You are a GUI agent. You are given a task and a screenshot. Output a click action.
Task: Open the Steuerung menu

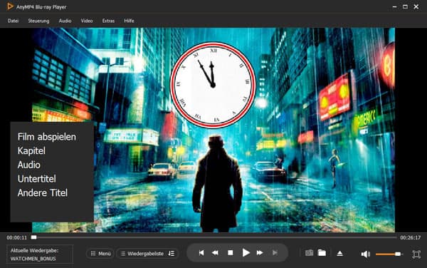point(38,21)
